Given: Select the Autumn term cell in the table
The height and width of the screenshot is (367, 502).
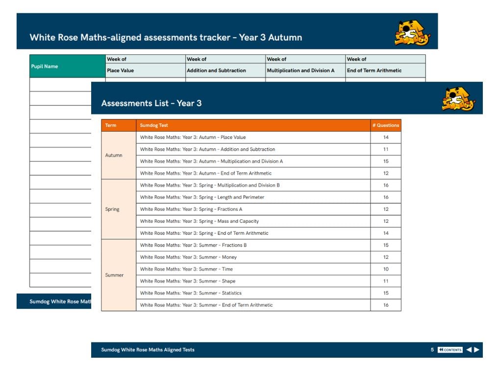Looking at the screenshot, I should pos(114,155).
